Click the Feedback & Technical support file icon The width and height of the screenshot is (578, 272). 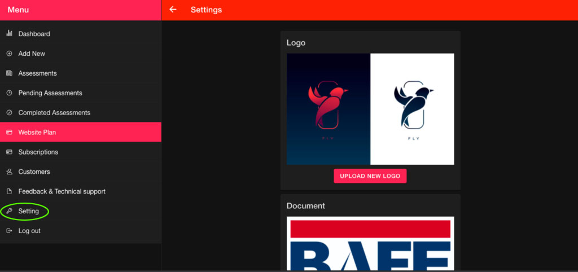tap(9, 192)
